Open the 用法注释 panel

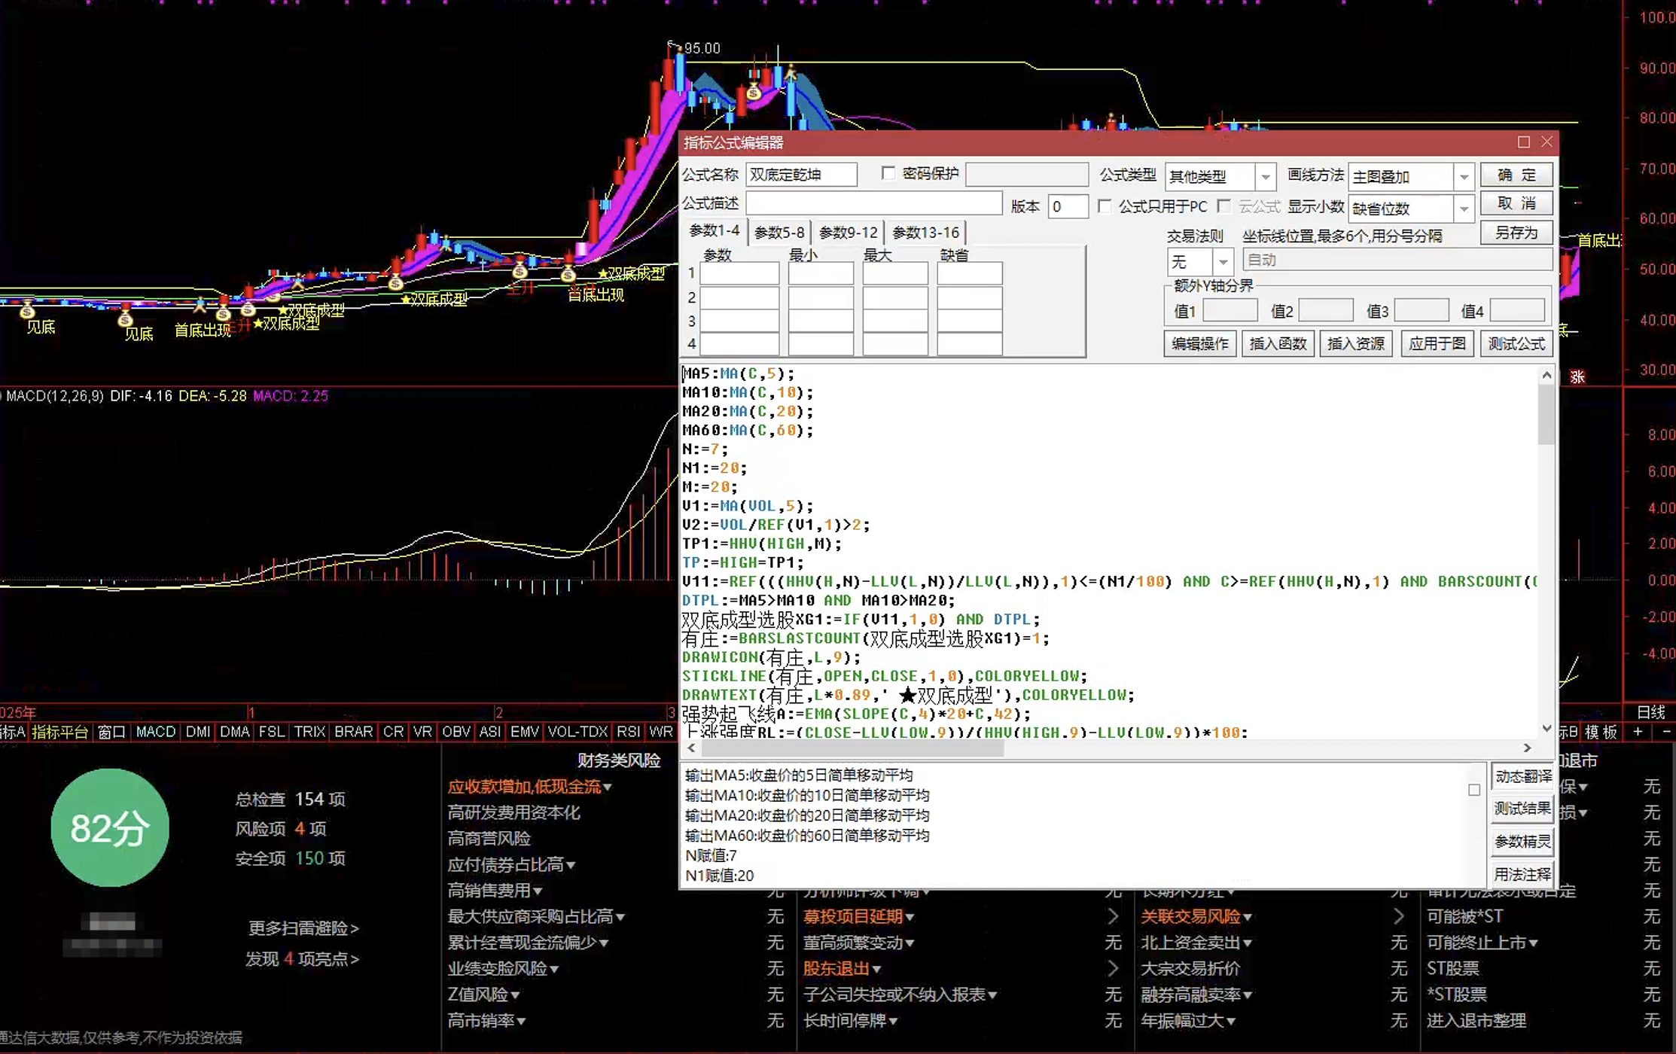1523,875
